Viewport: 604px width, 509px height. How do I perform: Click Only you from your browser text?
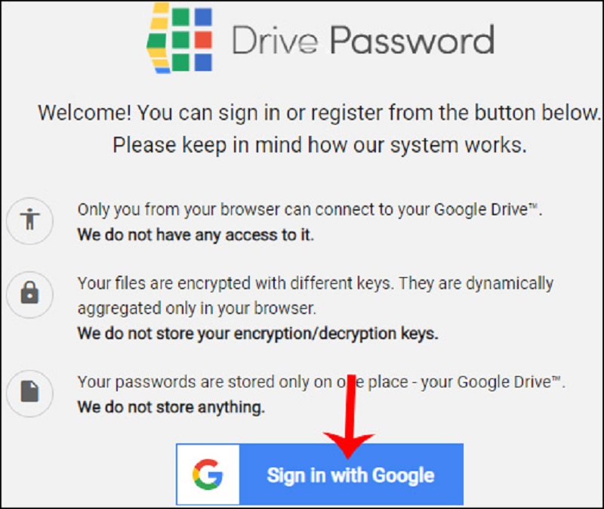point(310,210)
